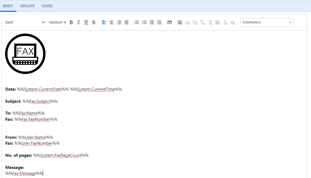
Task: Expand the Substitutions dropdown
Action: pos(267,22)
